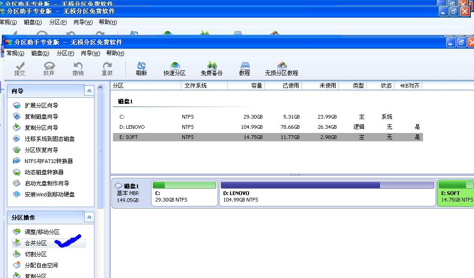Open the 教程 tutorial icon
The height and width of the screenshot is (278, 474).
coord(244,69)
